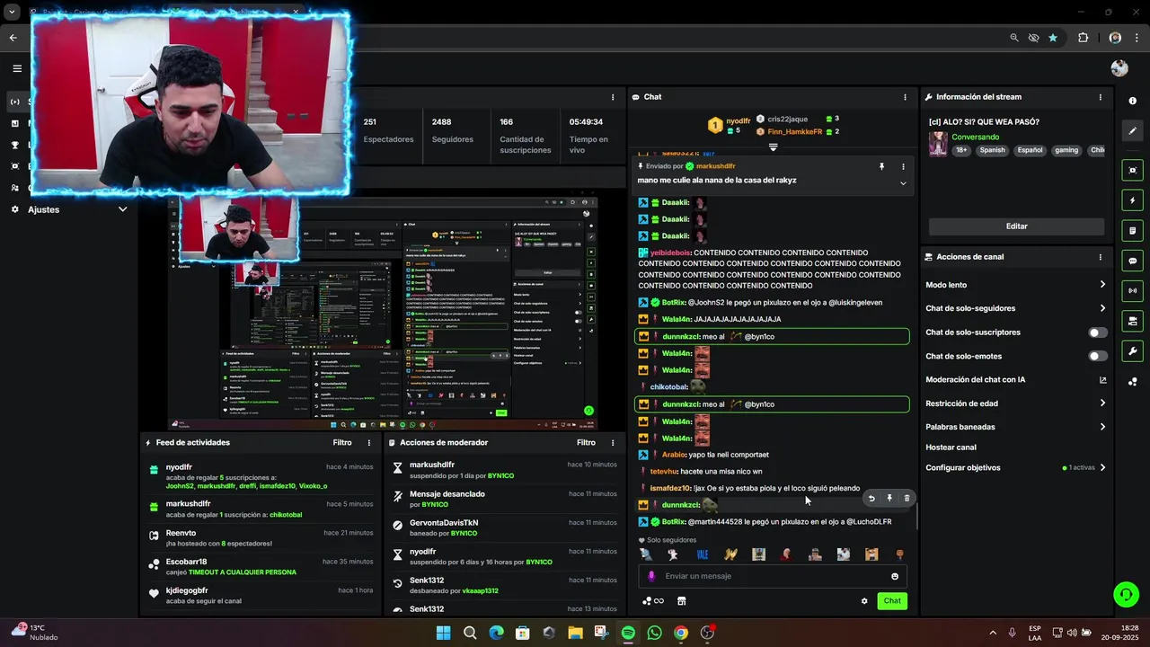Click the message input field
Screen dimensions: 1150x647
pyautogui.click(x=773, y=576)
